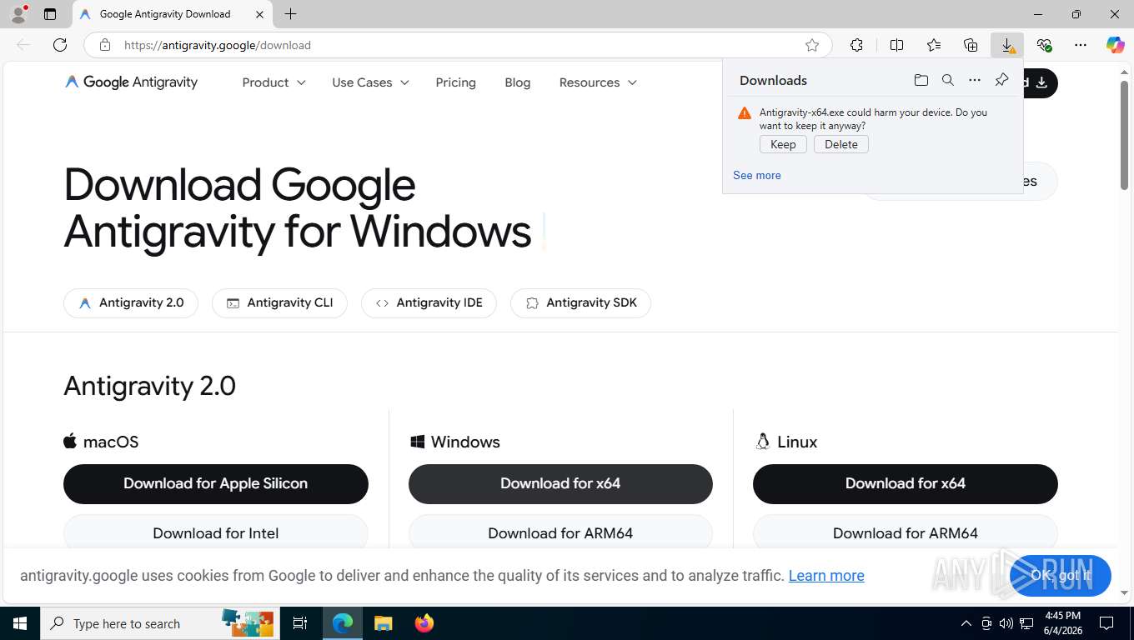This screenshot has height=640, width=1134.
Task: Open notification center icon
Action: click(1106, 623)
